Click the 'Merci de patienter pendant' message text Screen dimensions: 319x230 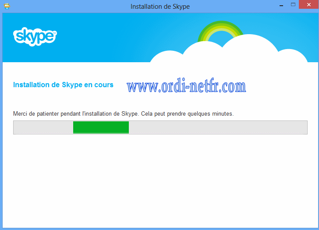click(x=124, y=113)
